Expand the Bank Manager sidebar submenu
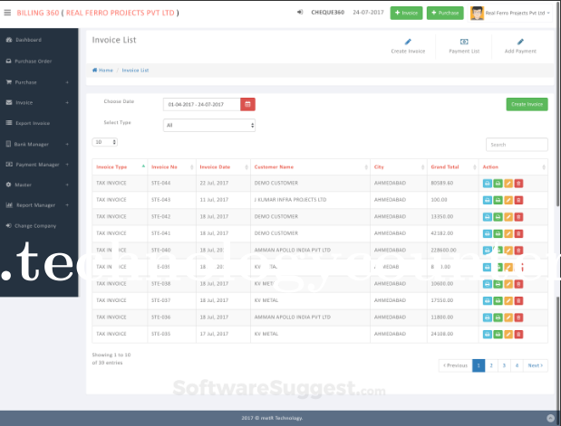 point(67,145)
